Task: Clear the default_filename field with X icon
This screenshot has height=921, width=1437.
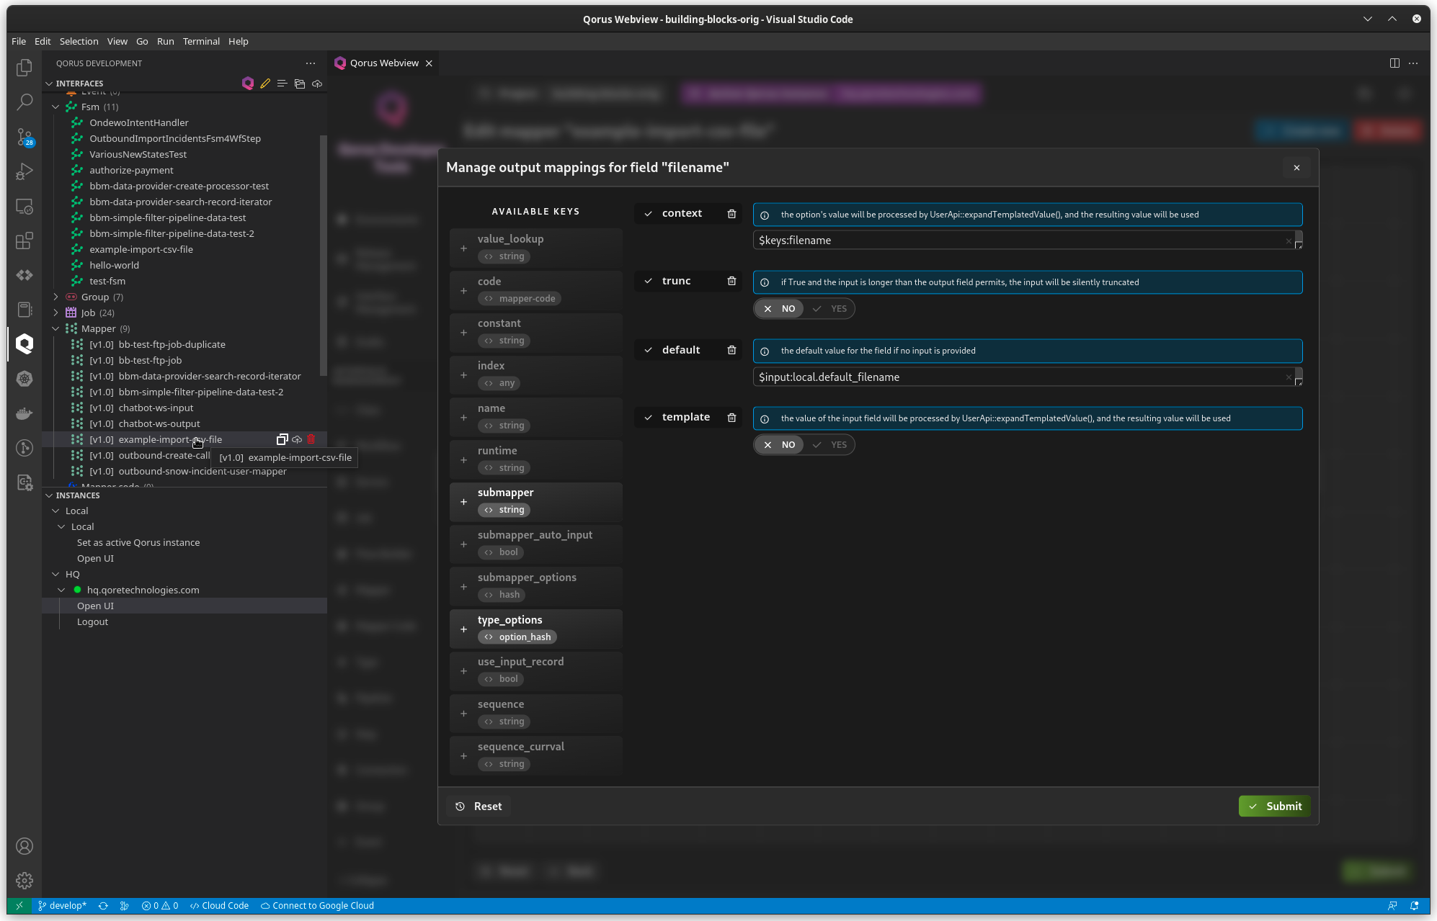Action: [1289, 377]
